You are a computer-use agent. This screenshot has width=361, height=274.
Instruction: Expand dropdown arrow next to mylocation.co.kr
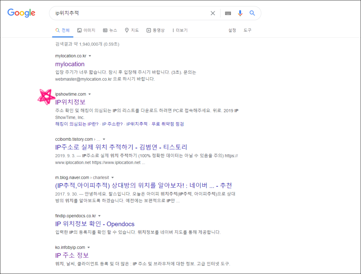(90, 56)
